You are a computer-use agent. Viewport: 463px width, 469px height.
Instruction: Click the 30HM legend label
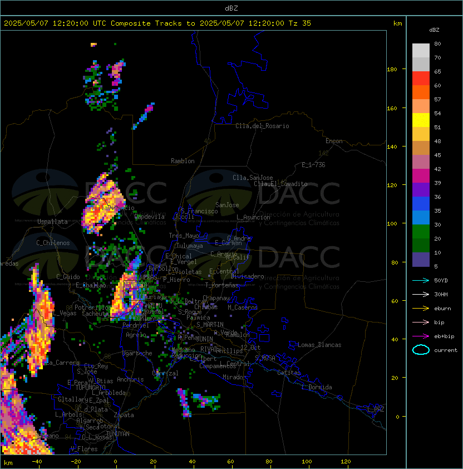click(x=441, y=294)
